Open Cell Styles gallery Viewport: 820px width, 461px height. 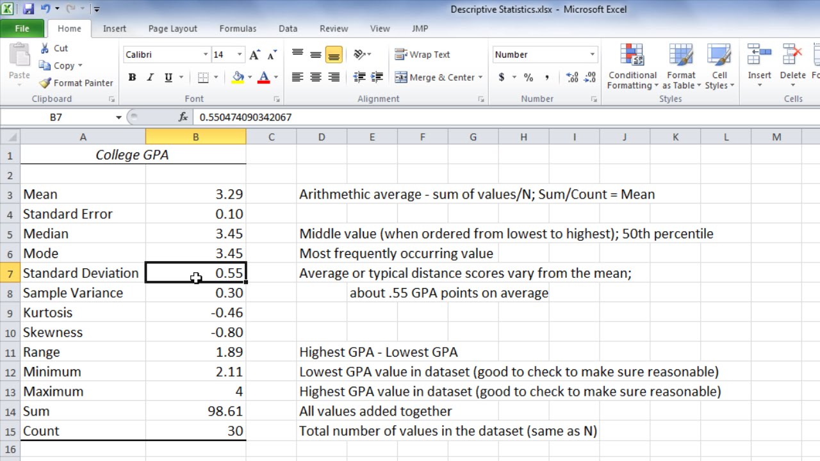[719, 67]
